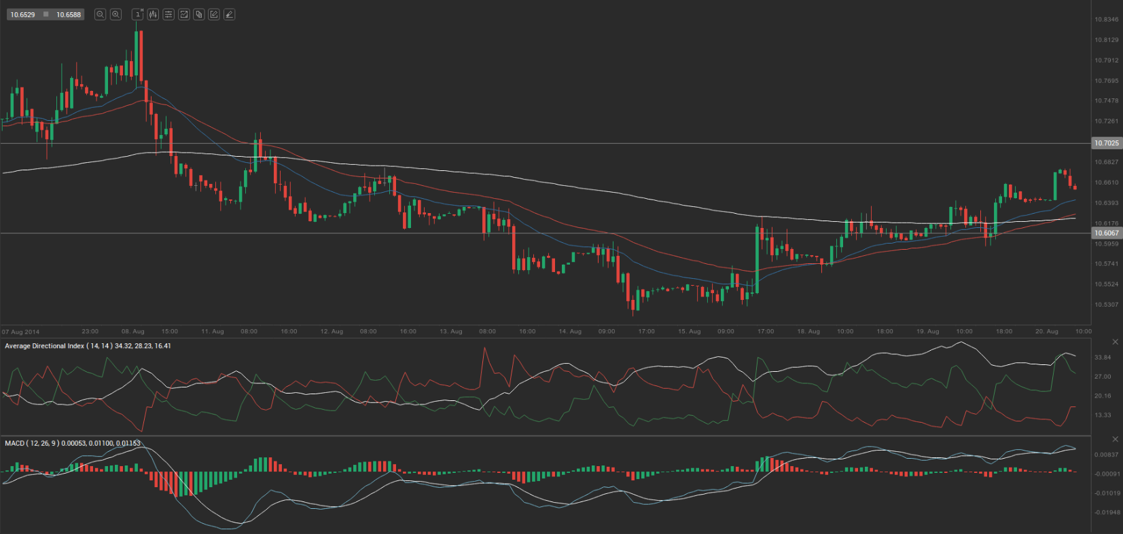The image size is (1123, 534).
Task: Click the chart fullscreen/expand icon
Action: pyautogui.click(x=183, y=14)
